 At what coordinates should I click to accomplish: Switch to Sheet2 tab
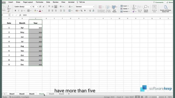(x=22, y=94)
